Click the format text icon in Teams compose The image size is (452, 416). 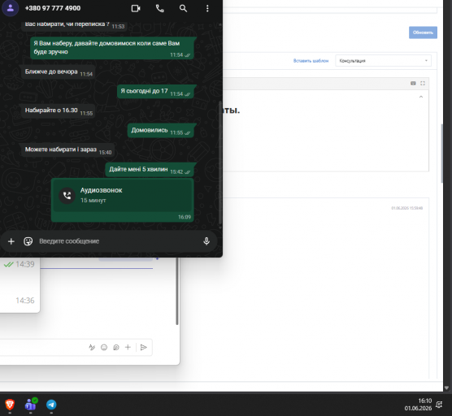coord(92,347)
